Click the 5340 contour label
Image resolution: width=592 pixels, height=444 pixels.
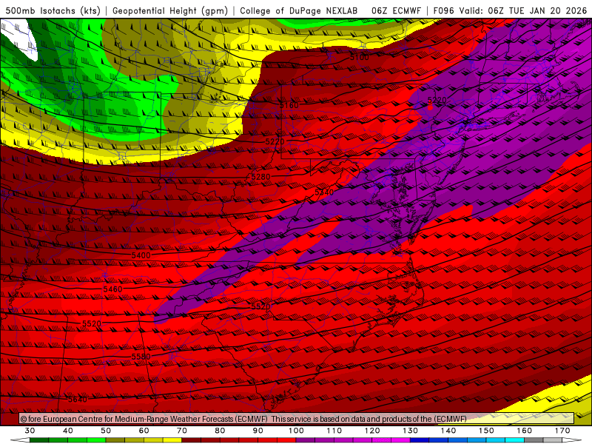click(x=324, y=192)
